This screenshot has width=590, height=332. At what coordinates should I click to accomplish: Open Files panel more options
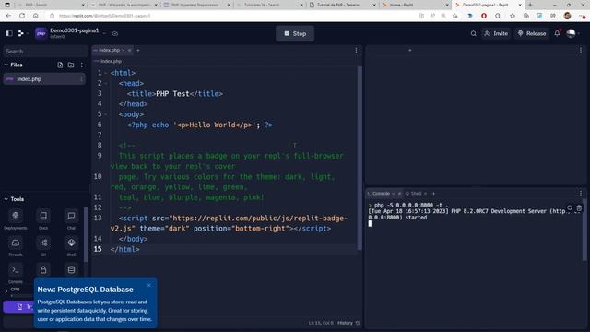tap(82, 65)
